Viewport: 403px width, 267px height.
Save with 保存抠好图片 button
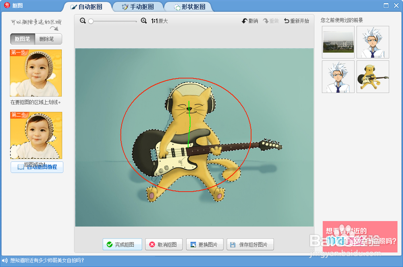pyautogui.click(x=250, y=244)
